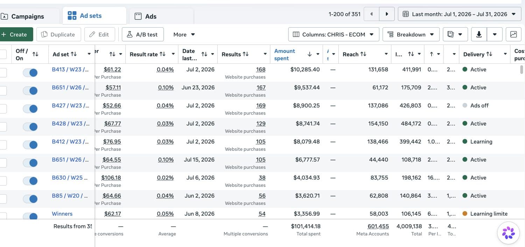
Task: Open Ad set column options arrow
Action: (x=89, y=54)
